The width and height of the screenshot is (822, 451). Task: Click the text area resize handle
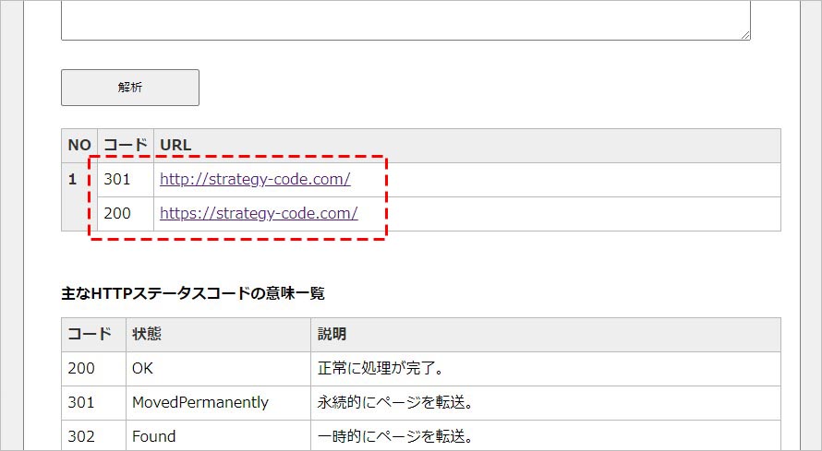pos(744,34)
